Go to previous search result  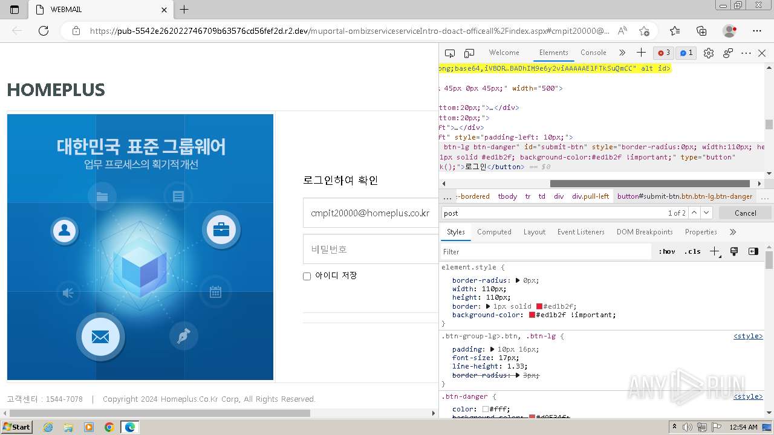(x=694, y=213)
